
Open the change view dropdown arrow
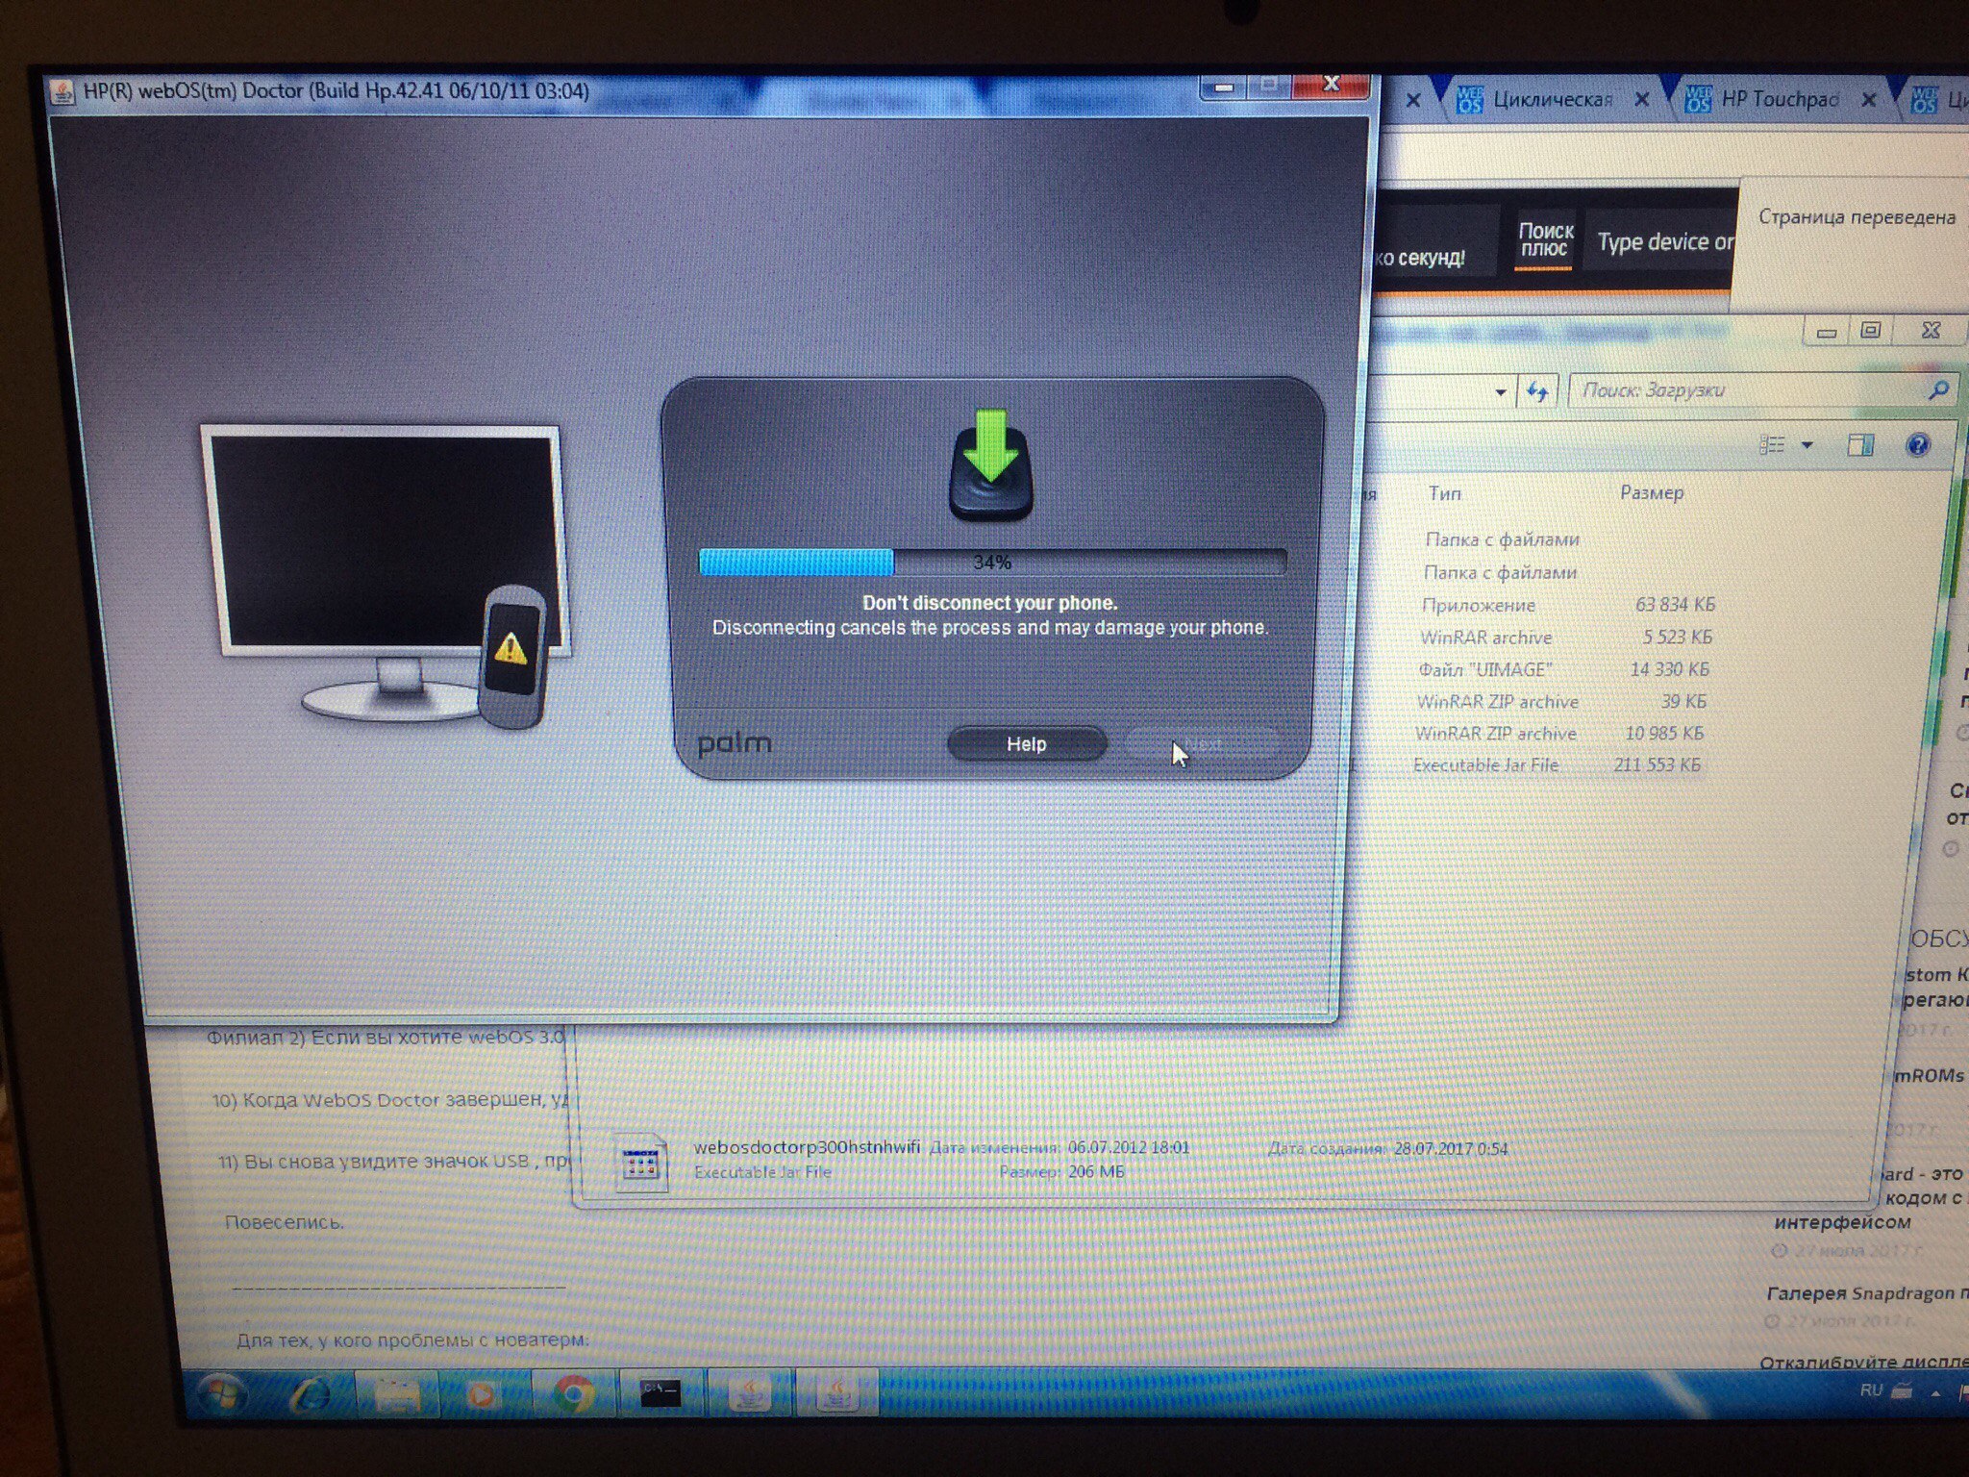1807,445
